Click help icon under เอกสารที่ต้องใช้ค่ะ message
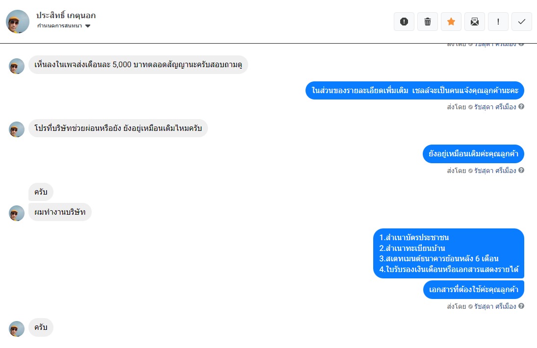 point(521,306)
